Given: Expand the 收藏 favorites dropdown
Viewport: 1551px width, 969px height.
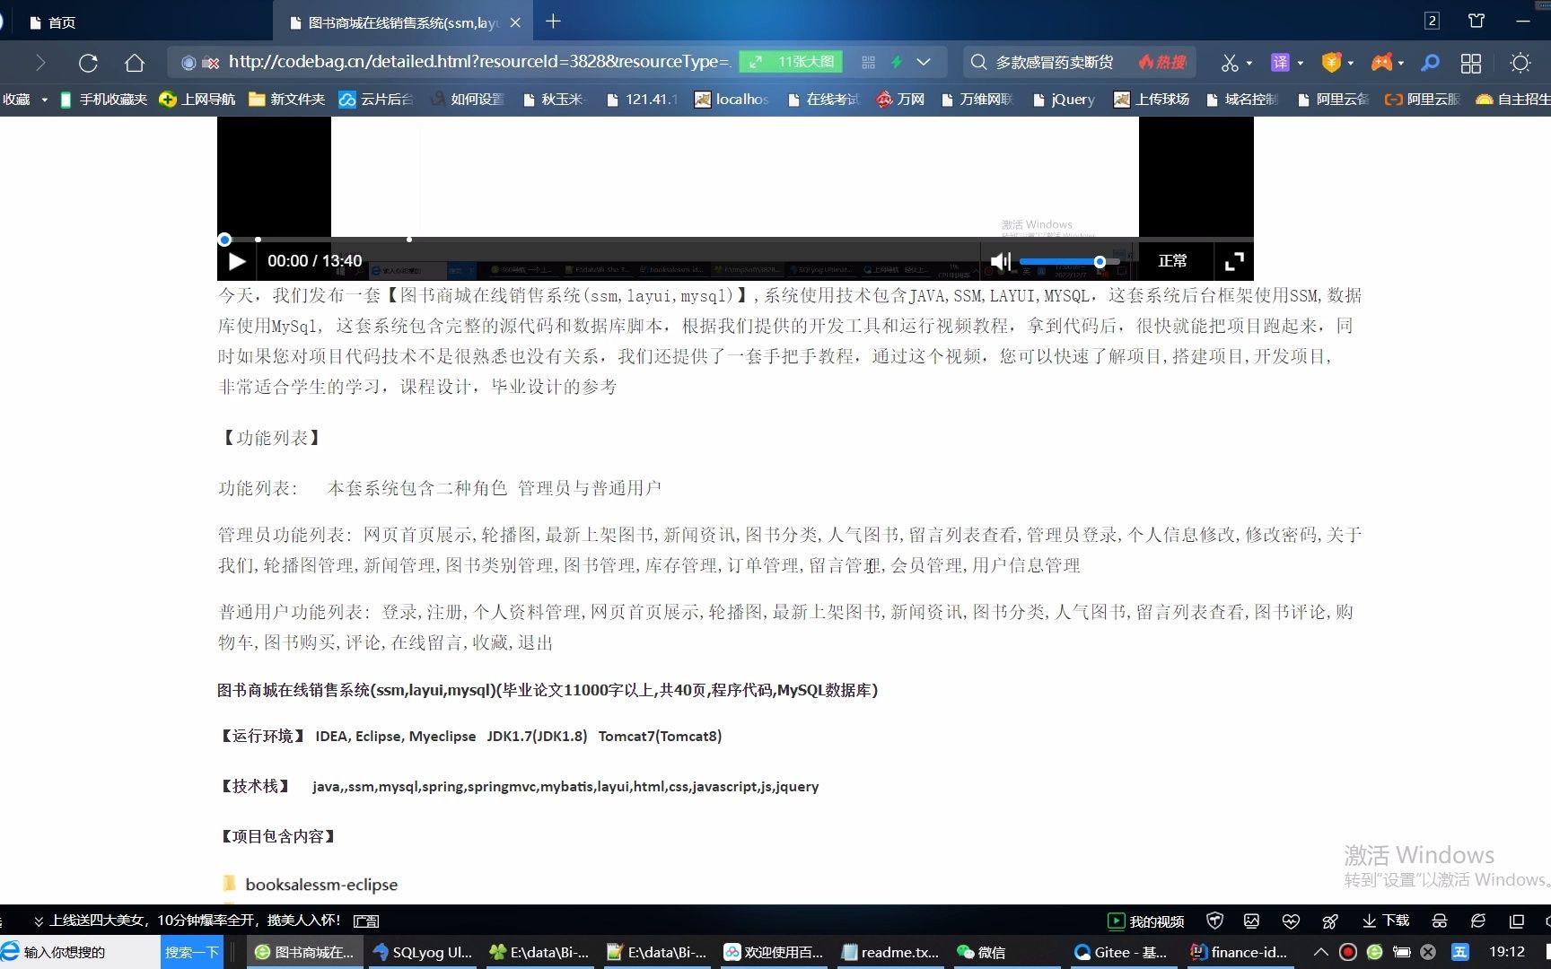Looking at the screenshot, I should 45,100.
